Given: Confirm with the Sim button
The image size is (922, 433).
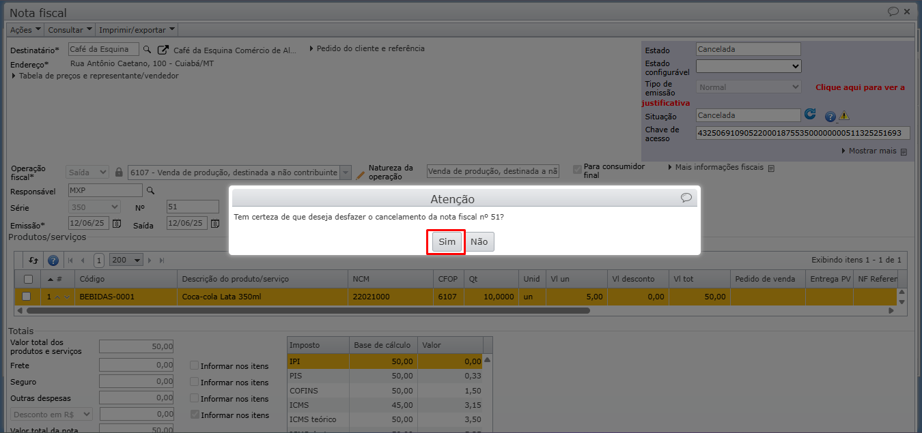Looking at the screenshot, I should 447,242.
